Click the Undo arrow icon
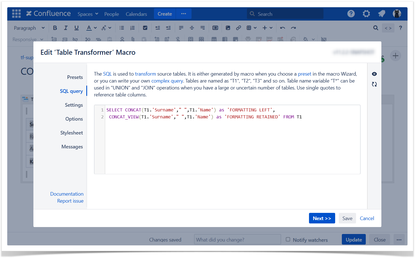Viewport: 417px width, 259px height. tap(283, 28)
